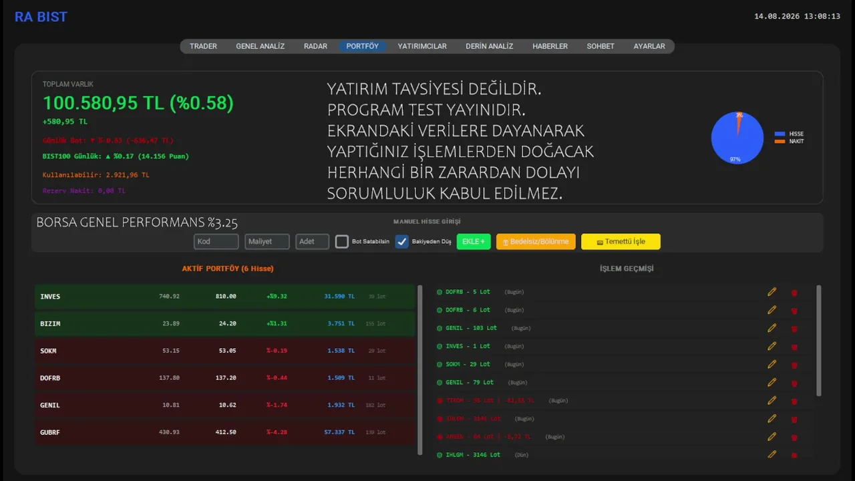Delete the INVES - 1 Lot transaction

click(794, 347)
